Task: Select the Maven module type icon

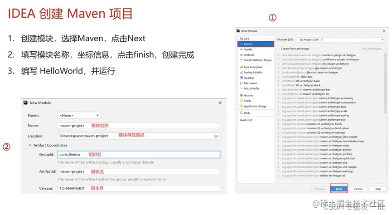Action: pos(241,44)
